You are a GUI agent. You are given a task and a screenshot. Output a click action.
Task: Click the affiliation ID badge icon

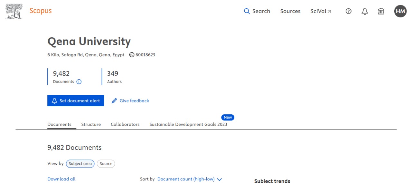(132, 55)
